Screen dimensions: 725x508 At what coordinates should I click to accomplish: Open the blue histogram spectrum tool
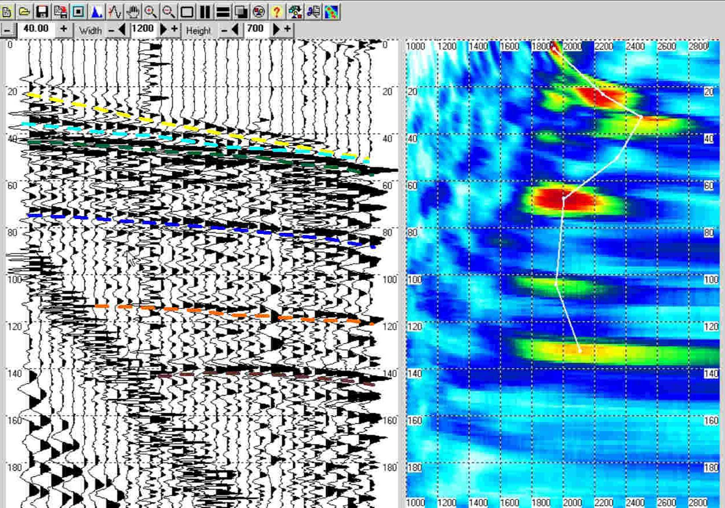tap(96, 11)
